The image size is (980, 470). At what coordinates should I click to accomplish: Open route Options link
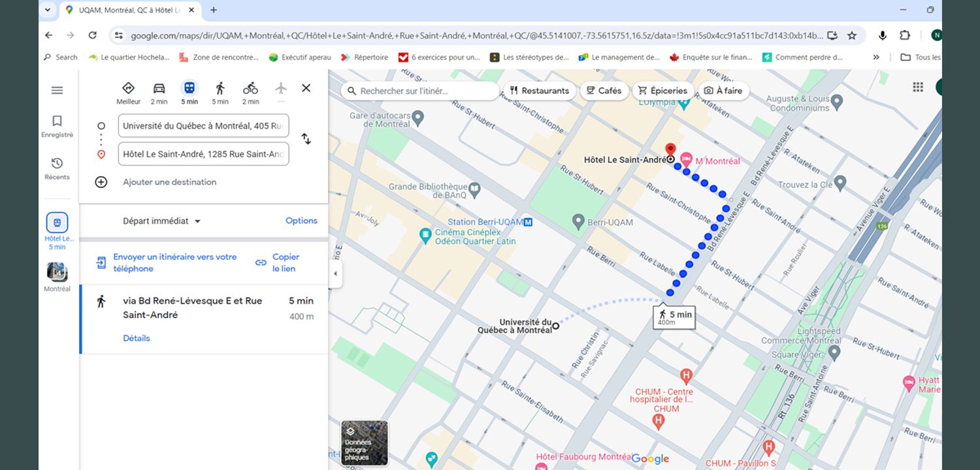tap(301, 221)
